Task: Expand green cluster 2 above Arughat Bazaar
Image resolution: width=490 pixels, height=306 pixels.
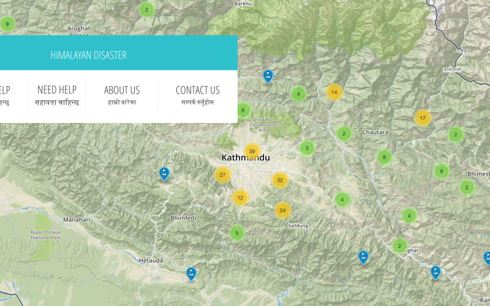Action: (x=146, y=10)
